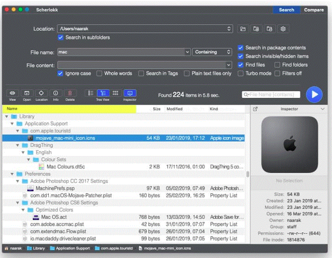Enable Find folders checkbox
Image resolution: width=332 pixels, height=258 pixels.
pos(277,65)
